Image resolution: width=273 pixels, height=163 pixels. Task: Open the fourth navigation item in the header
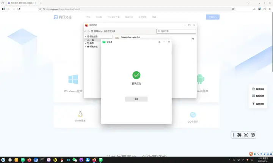point(129,17)
